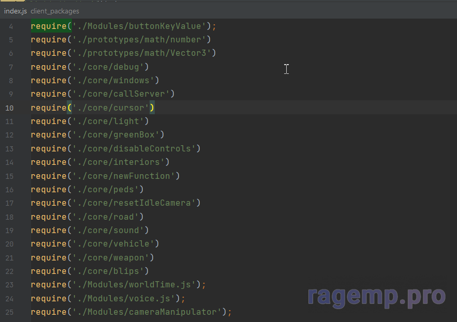Image resolution: width=457 pixels, height=322 pixels.
Task: Click the './Modules/buttonKeyValue' import path
Action: coord(141,26)
